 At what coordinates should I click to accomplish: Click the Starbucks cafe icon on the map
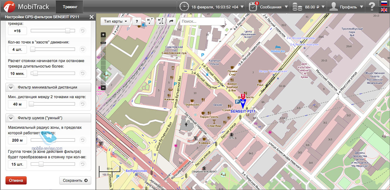click(192, 100)
